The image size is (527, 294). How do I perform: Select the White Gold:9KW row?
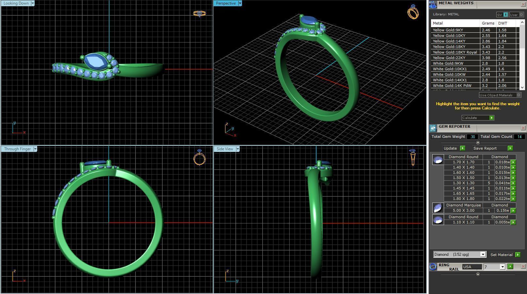pyautogui.click(x=475, y=63)
